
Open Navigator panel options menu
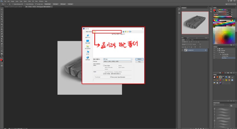(x=208, y=7)
